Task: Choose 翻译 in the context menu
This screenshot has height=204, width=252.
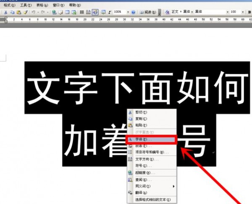Action: (152, 193)
